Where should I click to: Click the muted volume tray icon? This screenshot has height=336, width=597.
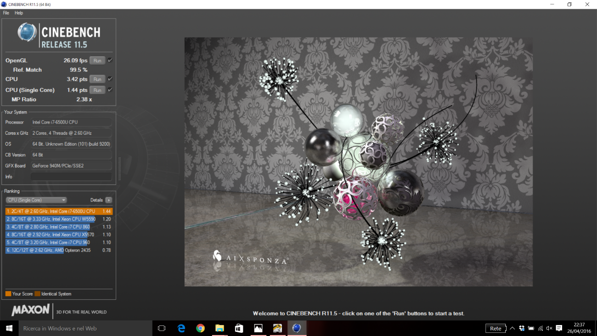point(549,328)
